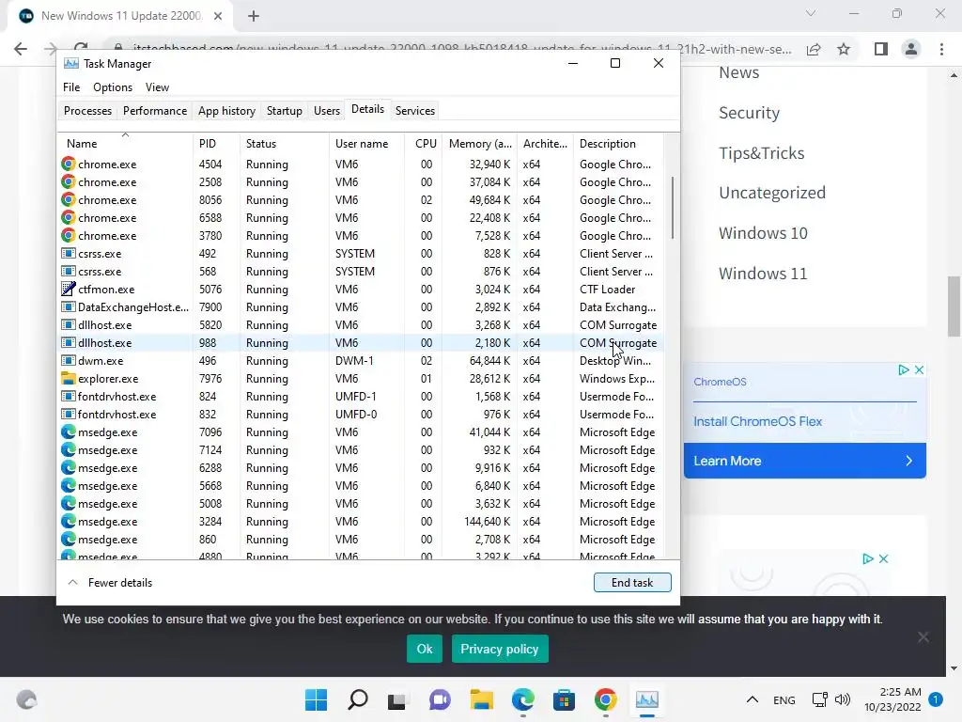The height and width of the screenshot is (722, 962).
Task: Switch to the App history tab
Action: 226,111
